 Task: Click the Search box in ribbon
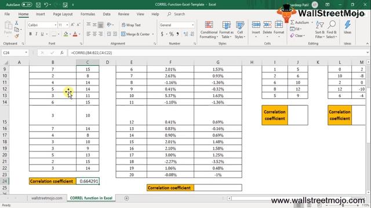(x=176, y=14)
